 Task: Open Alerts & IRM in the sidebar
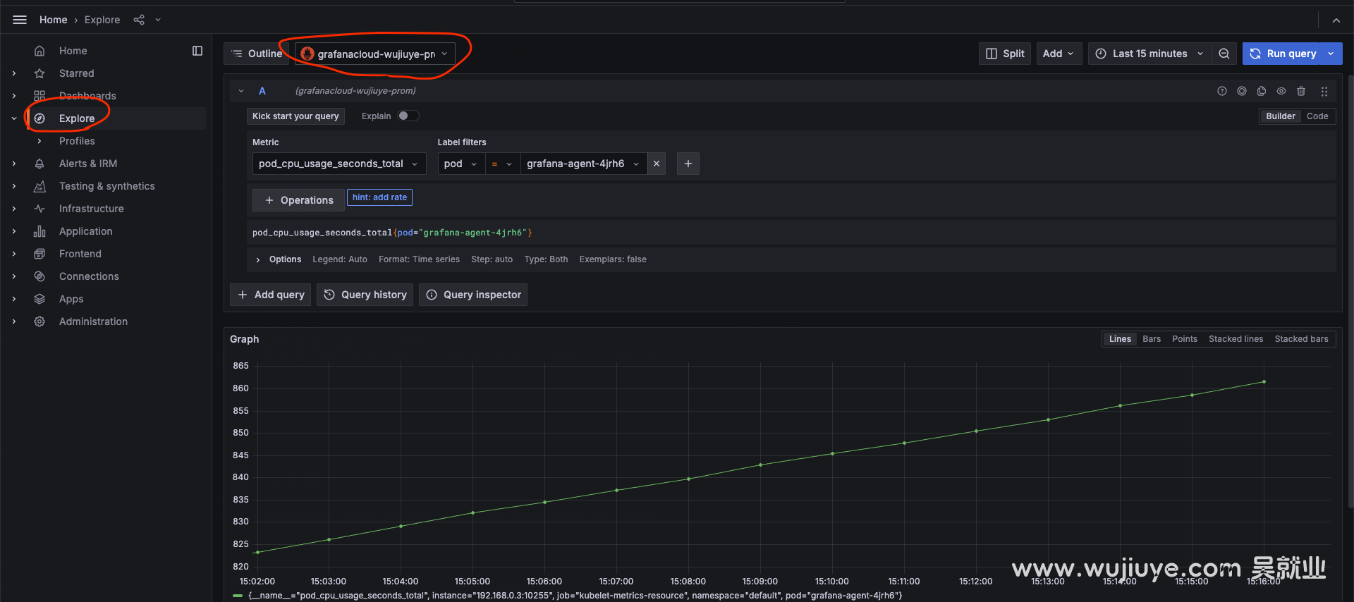coord(88,164)
